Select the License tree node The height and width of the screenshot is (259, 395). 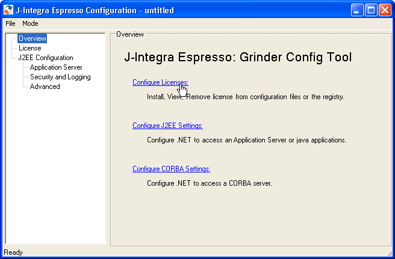30,48
